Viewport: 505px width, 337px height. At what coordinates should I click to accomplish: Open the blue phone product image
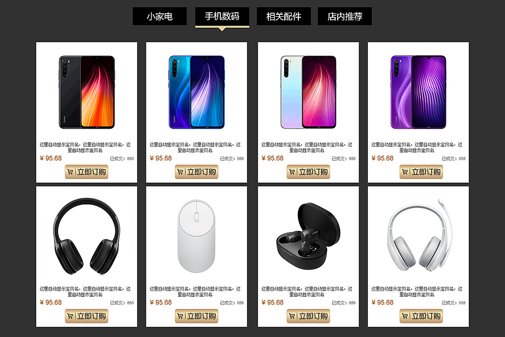pyautogui.click(x=196, y=92)
